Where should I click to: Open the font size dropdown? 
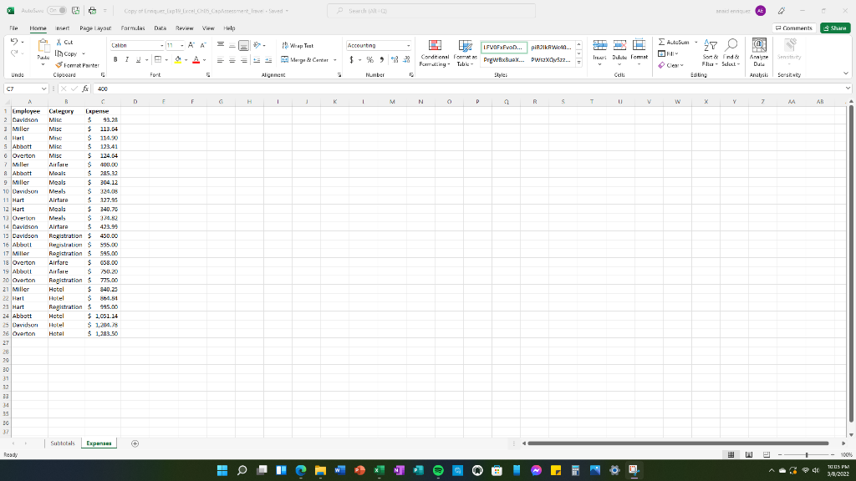(x=181, y=46)
